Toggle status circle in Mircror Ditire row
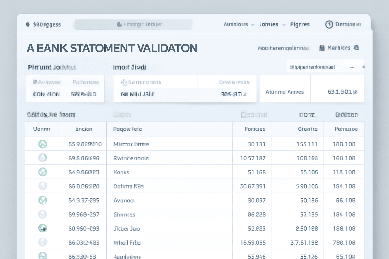This screenshot has height=259, width=389. (43, 144)
